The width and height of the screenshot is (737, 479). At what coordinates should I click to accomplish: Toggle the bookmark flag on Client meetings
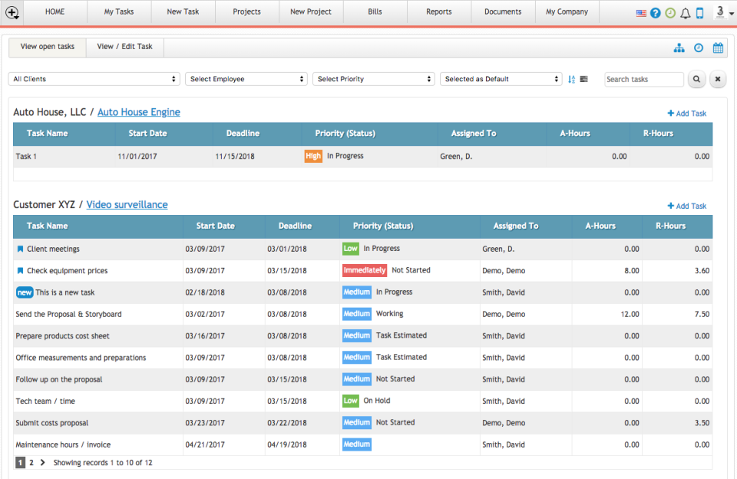click(x=21, y=248)
